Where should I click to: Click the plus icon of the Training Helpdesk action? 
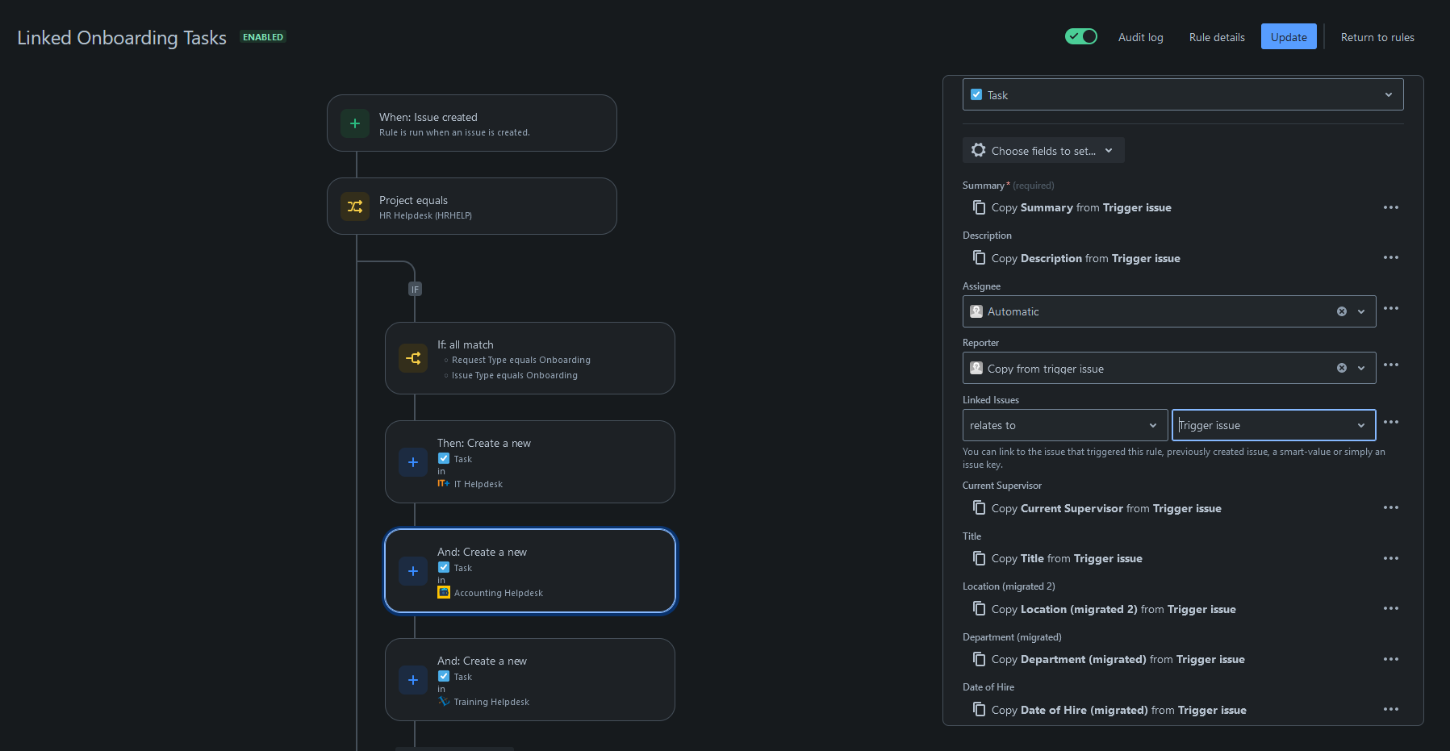(413, 680)
